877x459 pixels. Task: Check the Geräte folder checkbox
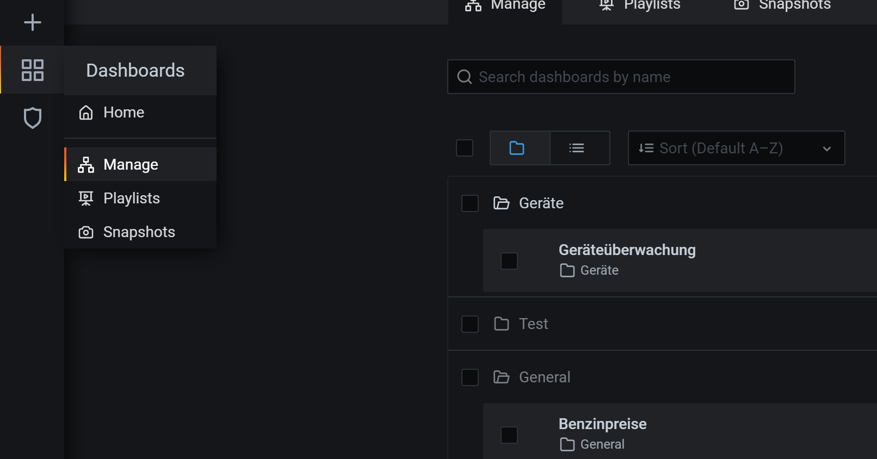tap(470, 203)
